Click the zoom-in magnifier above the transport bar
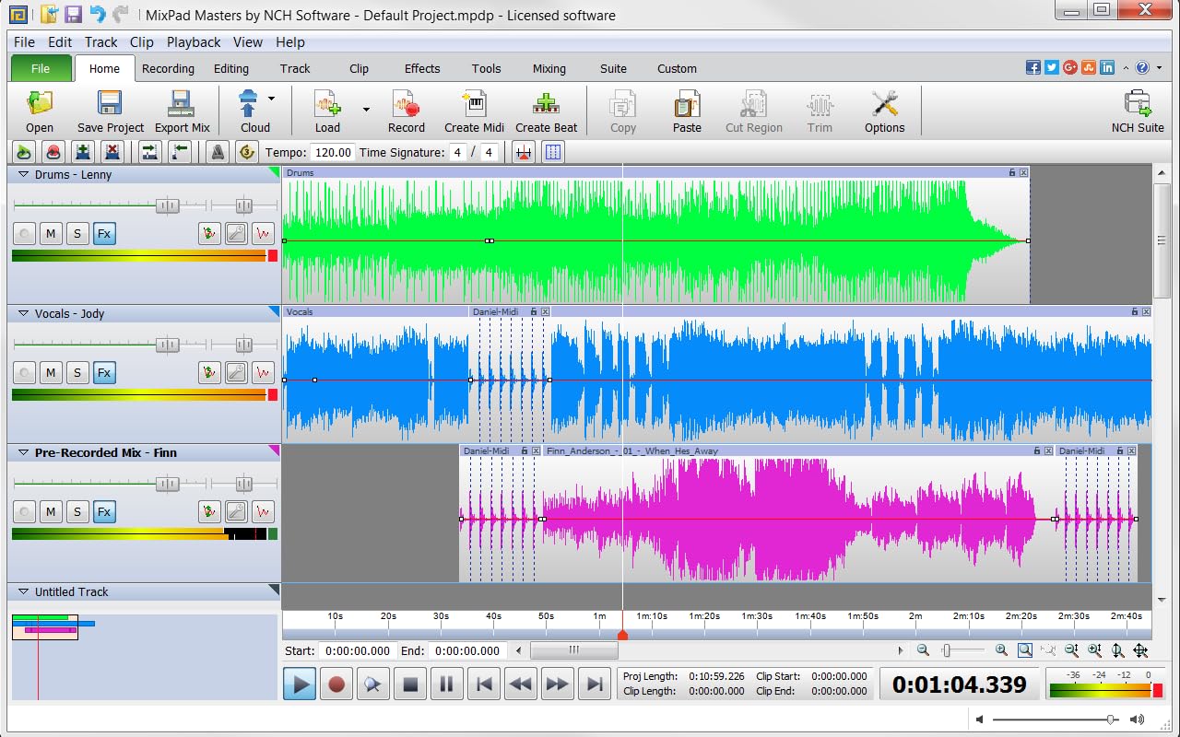Image resolution: width=1180 pixels, height=737 pixels. pyautogui.click(x=1002, y=650)
